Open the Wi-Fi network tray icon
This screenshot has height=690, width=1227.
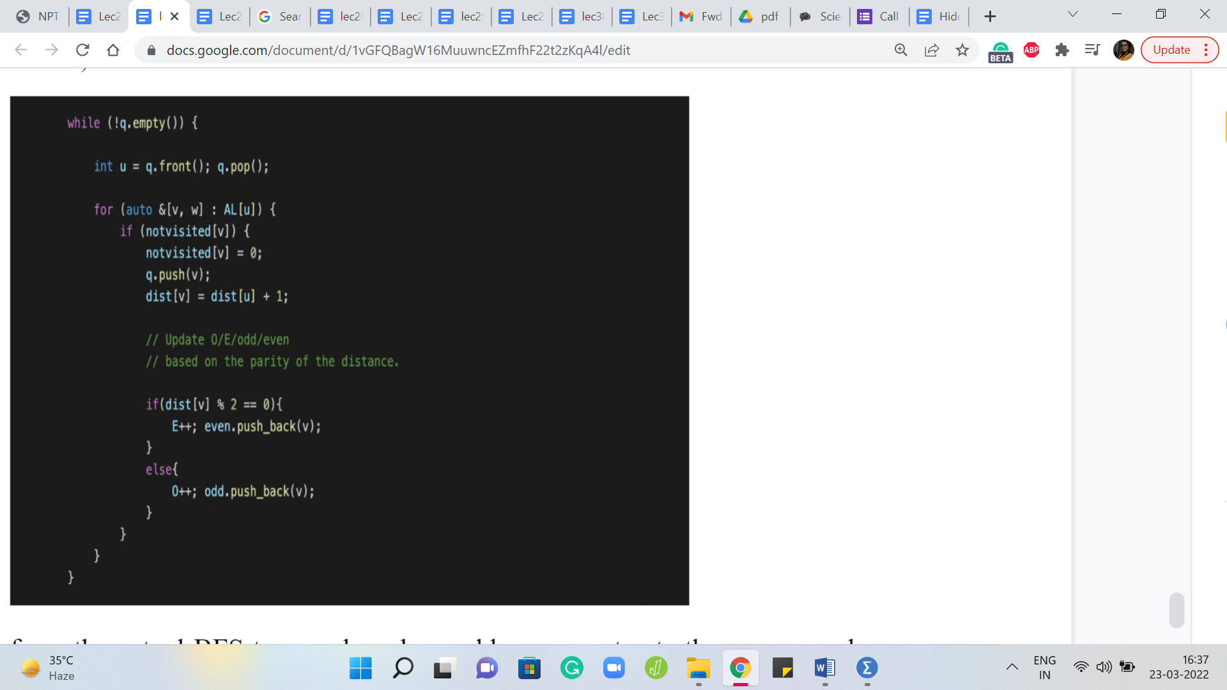point(1081,667)
